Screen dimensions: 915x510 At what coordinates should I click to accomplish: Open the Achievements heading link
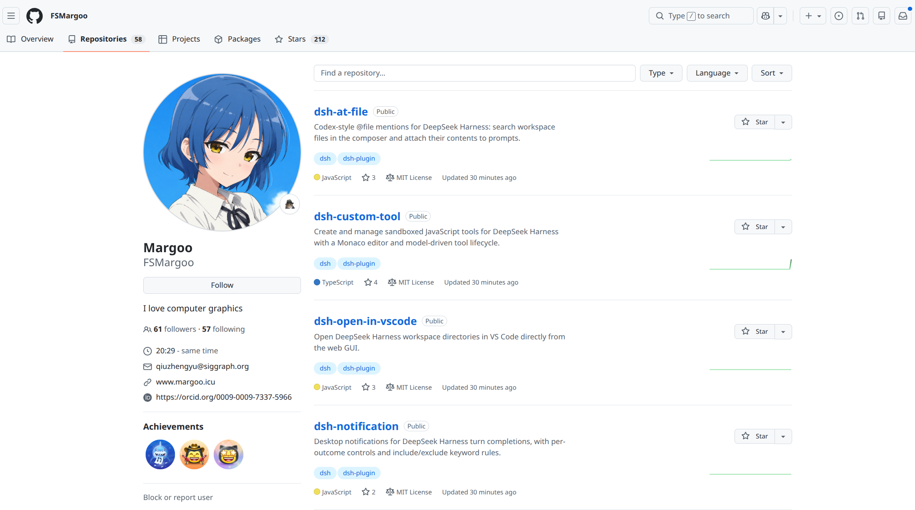click(173, 426)
